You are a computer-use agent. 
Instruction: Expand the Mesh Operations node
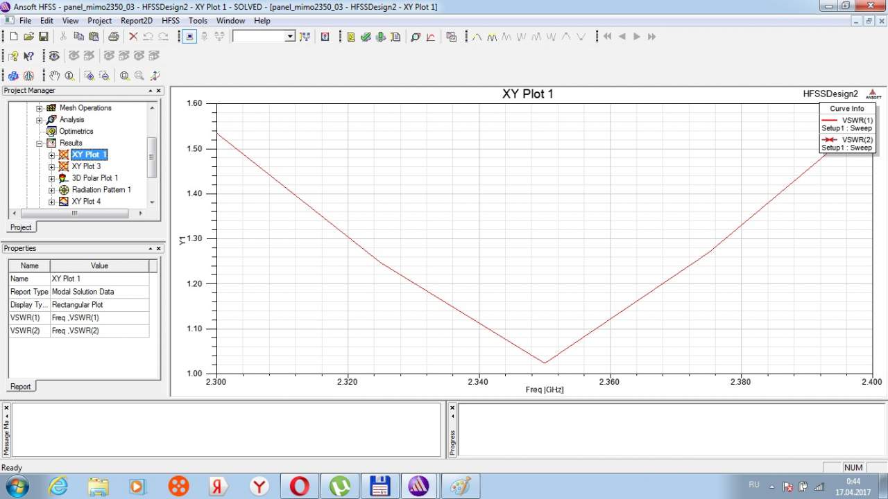pyautogui.click(x=40, y=108)
